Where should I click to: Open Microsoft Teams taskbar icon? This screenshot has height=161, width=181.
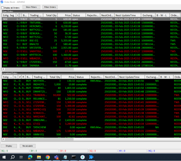[56, 157]
